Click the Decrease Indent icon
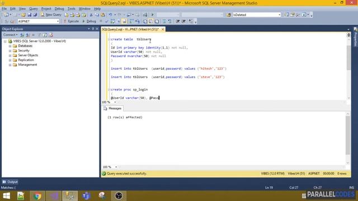The height and width of the screenshot is (201, 358). tap(178, 21)
